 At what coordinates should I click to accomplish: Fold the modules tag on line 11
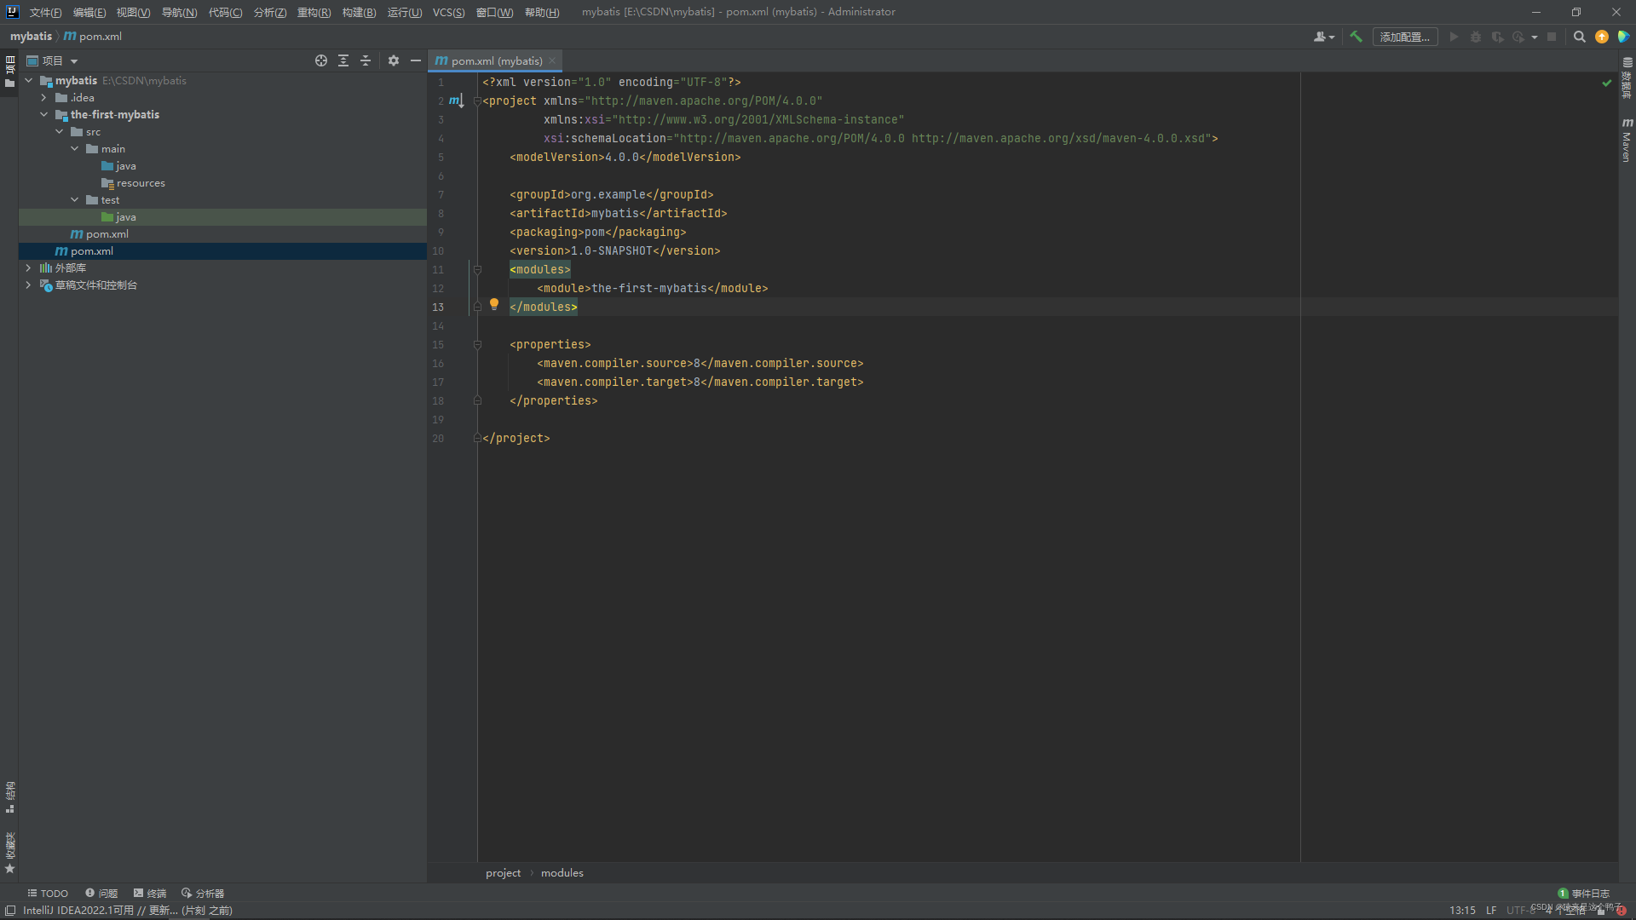477,270
